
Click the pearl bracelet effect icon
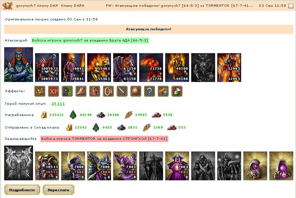tap(108, 91)
